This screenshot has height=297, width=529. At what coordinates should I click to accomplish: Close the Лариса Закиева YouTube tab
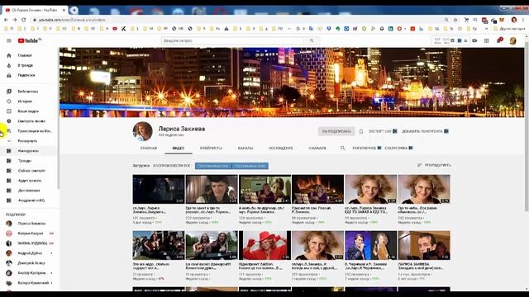tap(64, 10)
